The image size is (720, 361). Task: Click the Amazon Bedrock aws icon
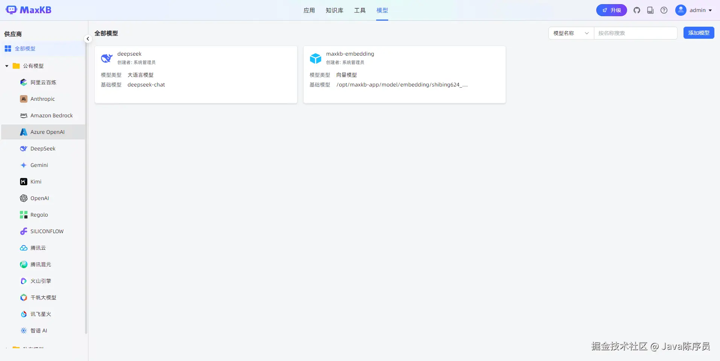pyautogui.click(x=24, y=115)
